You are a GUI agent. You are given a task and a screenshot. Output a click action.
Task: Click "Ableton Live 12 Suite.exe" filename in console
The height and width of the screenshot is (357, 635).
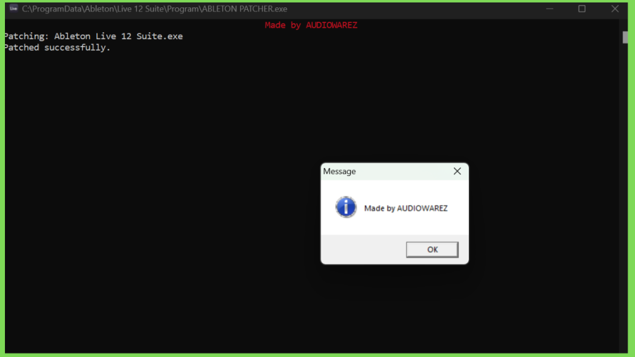click(x=118, y=37)
